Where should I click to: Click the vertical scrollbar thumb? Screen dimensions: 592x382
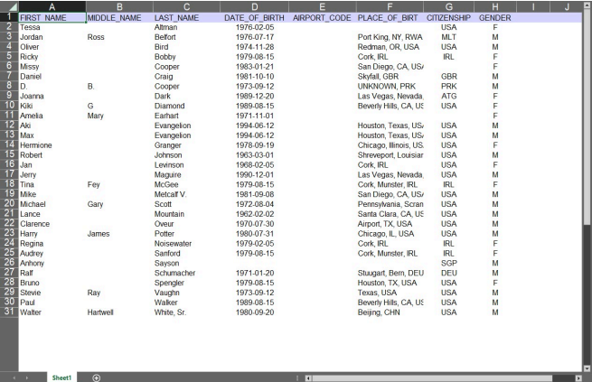pyautogui.click(x=587, y=116)
